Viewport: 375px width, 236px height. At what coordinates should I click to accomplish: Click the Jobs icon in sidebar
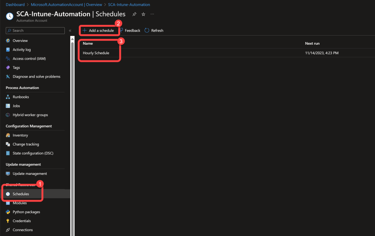point(8,106)
